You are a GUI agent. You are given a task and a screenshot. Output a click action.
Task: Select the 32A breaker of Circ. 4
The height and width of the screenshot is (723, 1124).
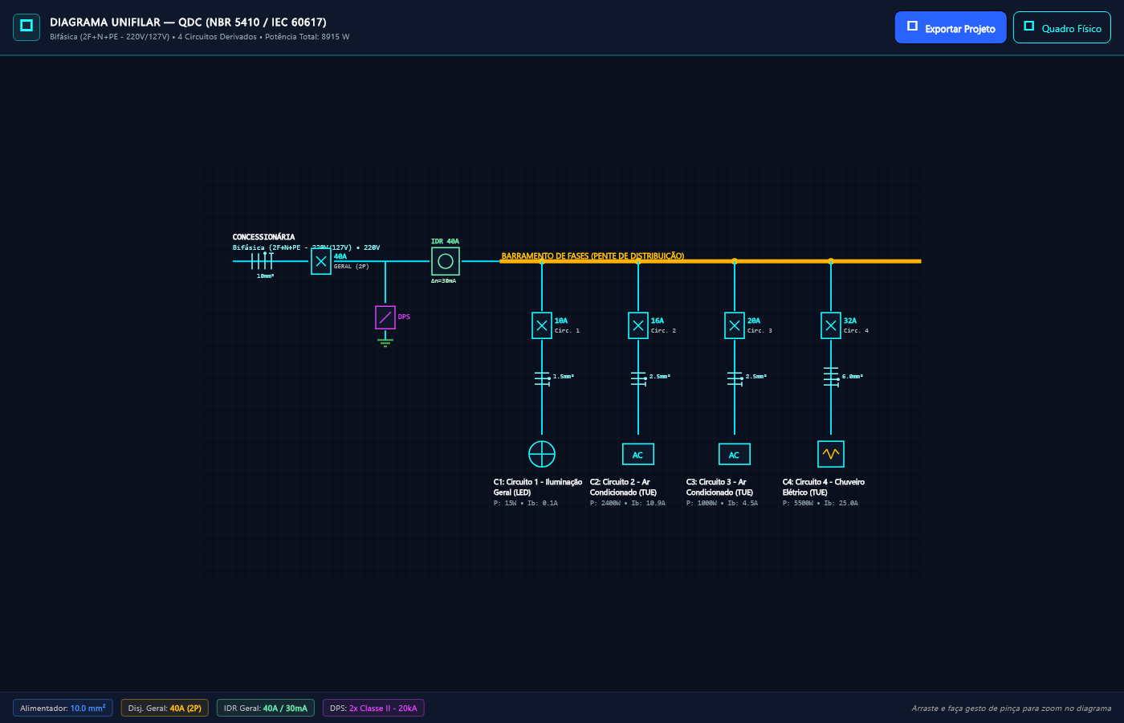(x=831, y=325)
